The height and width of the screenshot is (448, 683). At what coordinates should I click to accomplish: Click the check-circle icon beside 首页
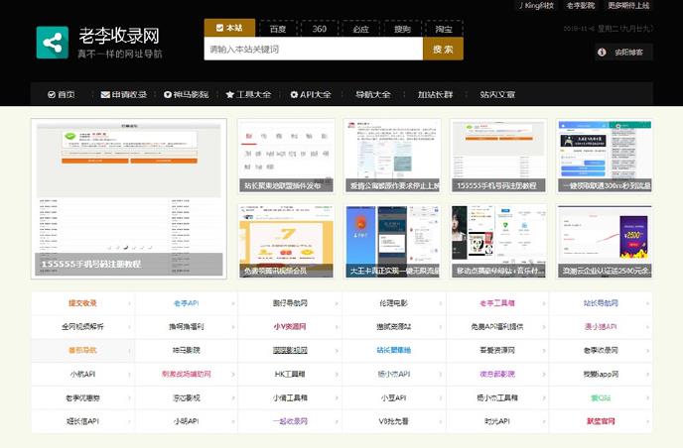pyautogui.click(x=52, y=94)
